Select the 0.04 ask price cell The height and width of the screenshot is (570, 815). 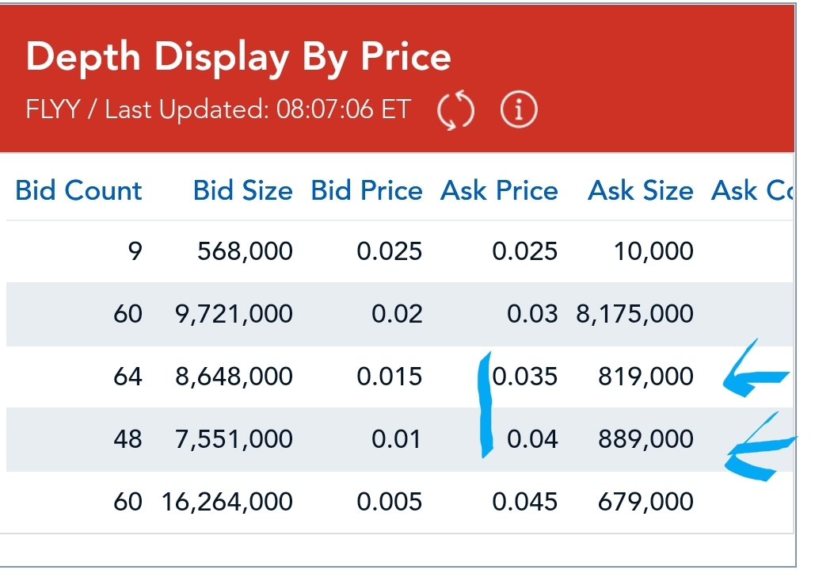click(532, 438)
